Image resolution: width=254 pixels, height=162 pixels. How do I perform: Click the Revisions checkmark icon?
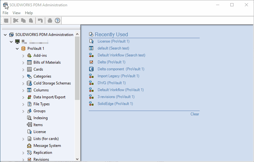tap(29, 159)
